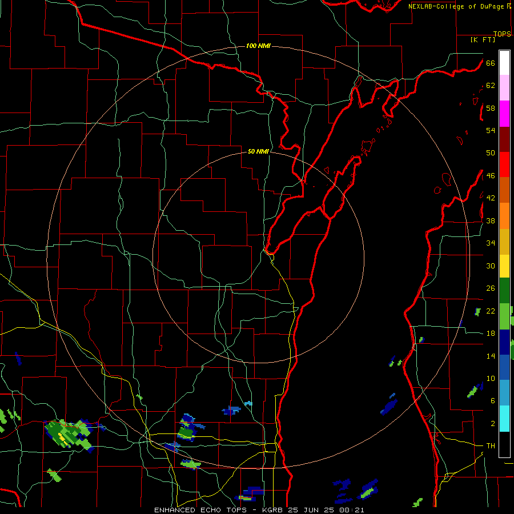Pick the cyan legend swatch
The image size is (514, 514).
click(x=504, y=419)
